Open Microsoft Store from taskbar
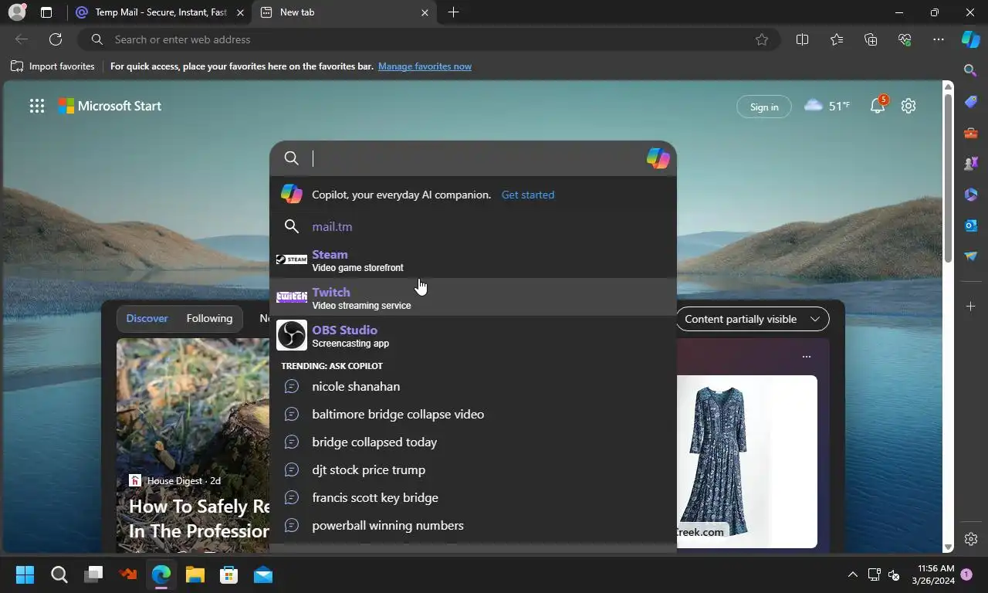This screenshot has height=593, width=988. point(228,574)
